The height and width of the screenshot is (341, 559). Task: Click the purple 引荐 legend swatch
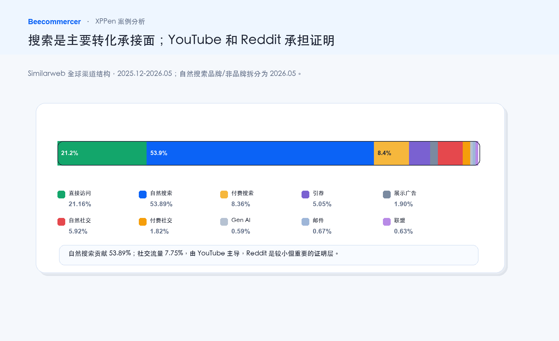[305, 194]
